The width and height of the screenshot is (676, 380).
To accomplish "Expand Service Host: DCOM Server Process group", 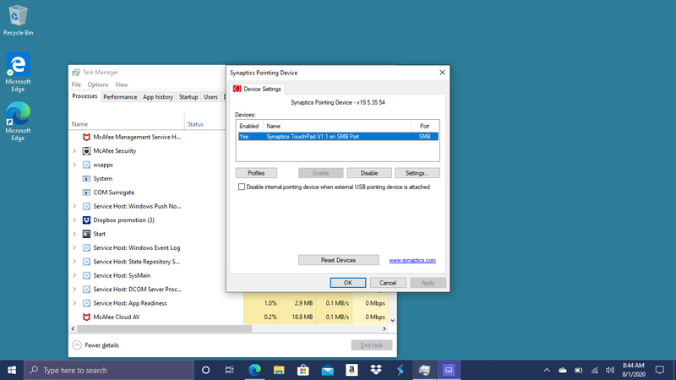I will (x=74, y=289).
